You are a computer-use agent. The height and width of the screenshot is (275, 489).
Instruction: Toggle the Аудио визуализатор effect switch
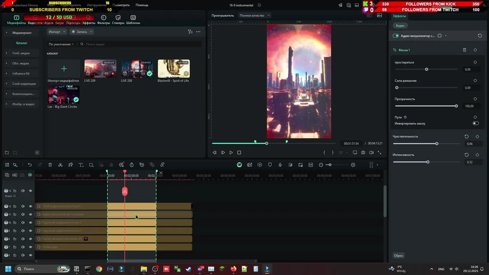(x=396, y=36)
